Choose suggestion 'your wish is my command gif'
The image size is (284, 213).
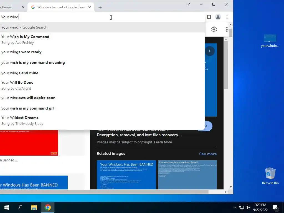coord(102,108)
